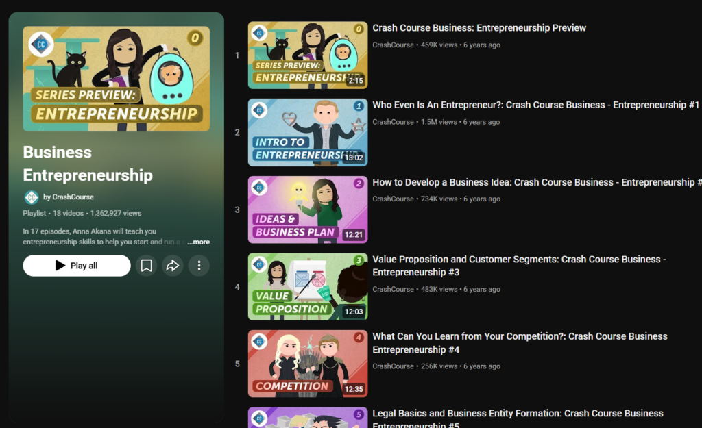Click 'Playlist • 18 videos • 1,362,927 views' text
Image resolution: width=702 pixels, height=428 pixels.
point(82,213)
